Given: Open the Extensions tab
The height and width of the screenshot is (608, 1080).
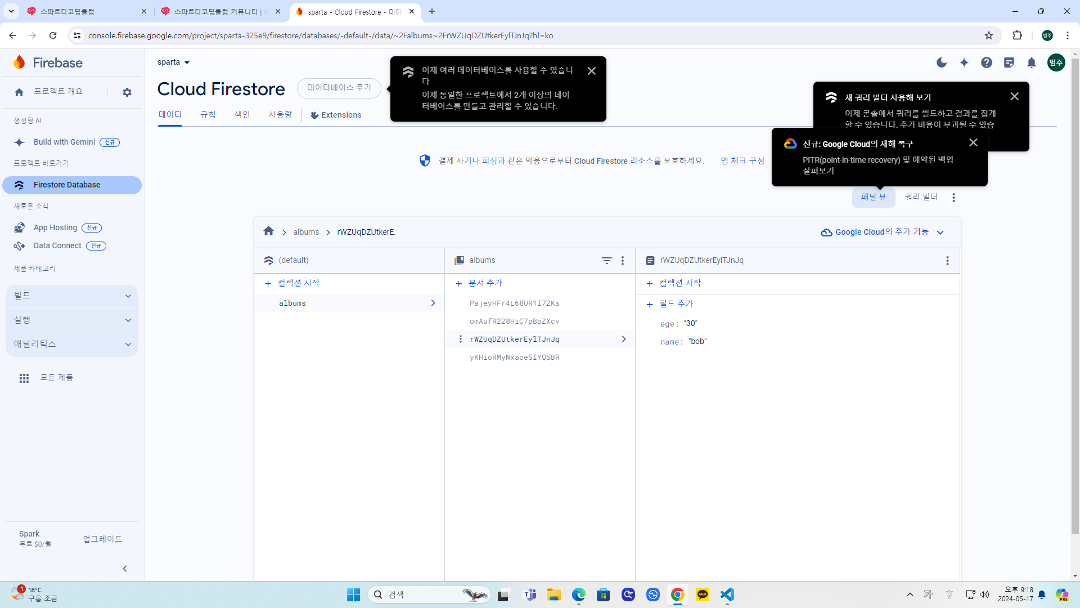Looking at the screenshot, I should [336, 115].
